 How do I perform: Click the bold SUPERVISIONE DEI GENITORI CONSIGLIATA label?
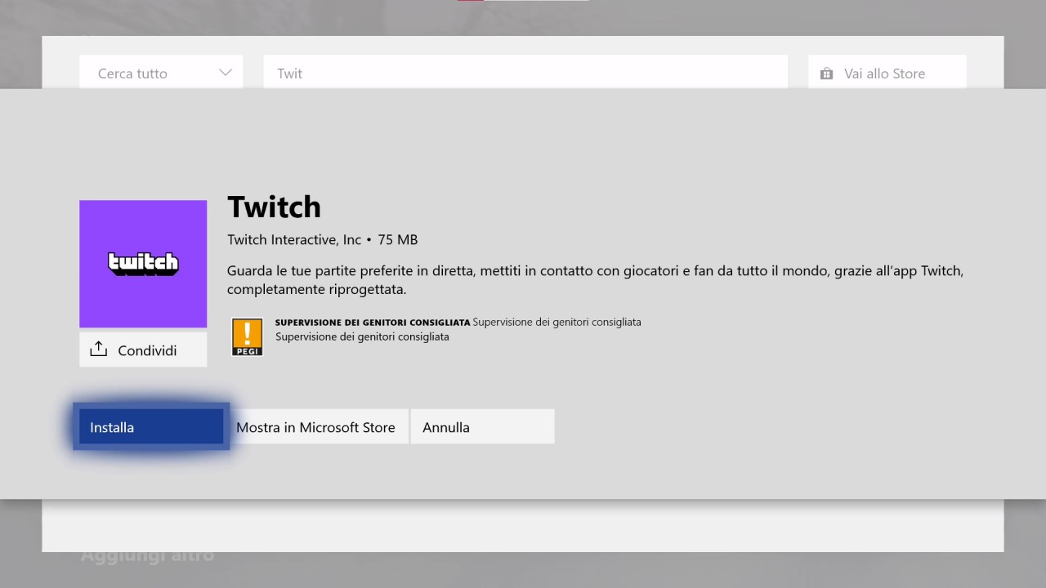click(x=373, y=323)
